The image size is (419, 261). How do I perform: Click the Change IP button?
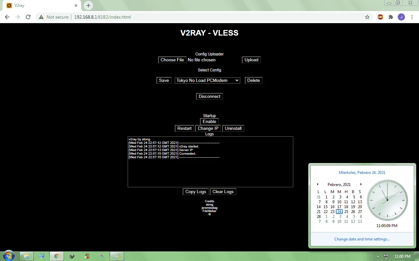(x=208, y=128)
